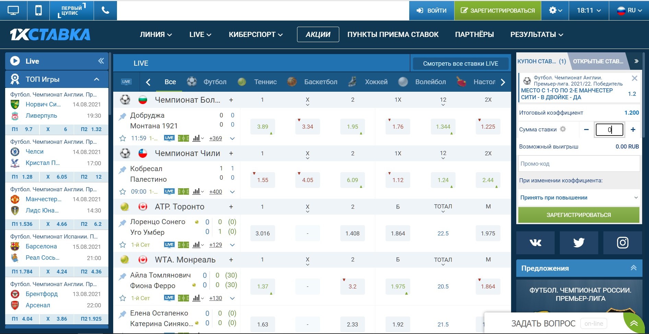Image resolution: width=649 pixels, height=334 pixels.
Task: Open the РЕЗУЛЬТАТЫ menu
Action: coord(537,35)
